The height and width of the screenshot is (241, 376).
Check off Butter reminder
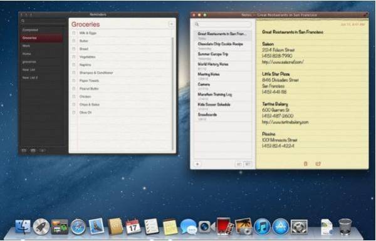tap(74, 41)
